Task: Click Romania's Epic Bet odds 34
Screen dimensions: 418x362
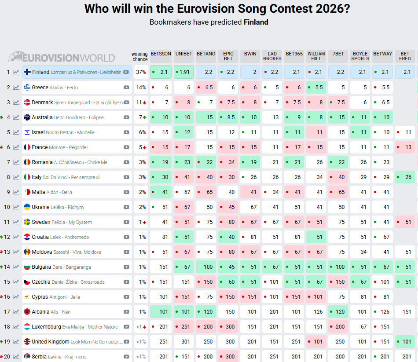Action: [228, 162]
